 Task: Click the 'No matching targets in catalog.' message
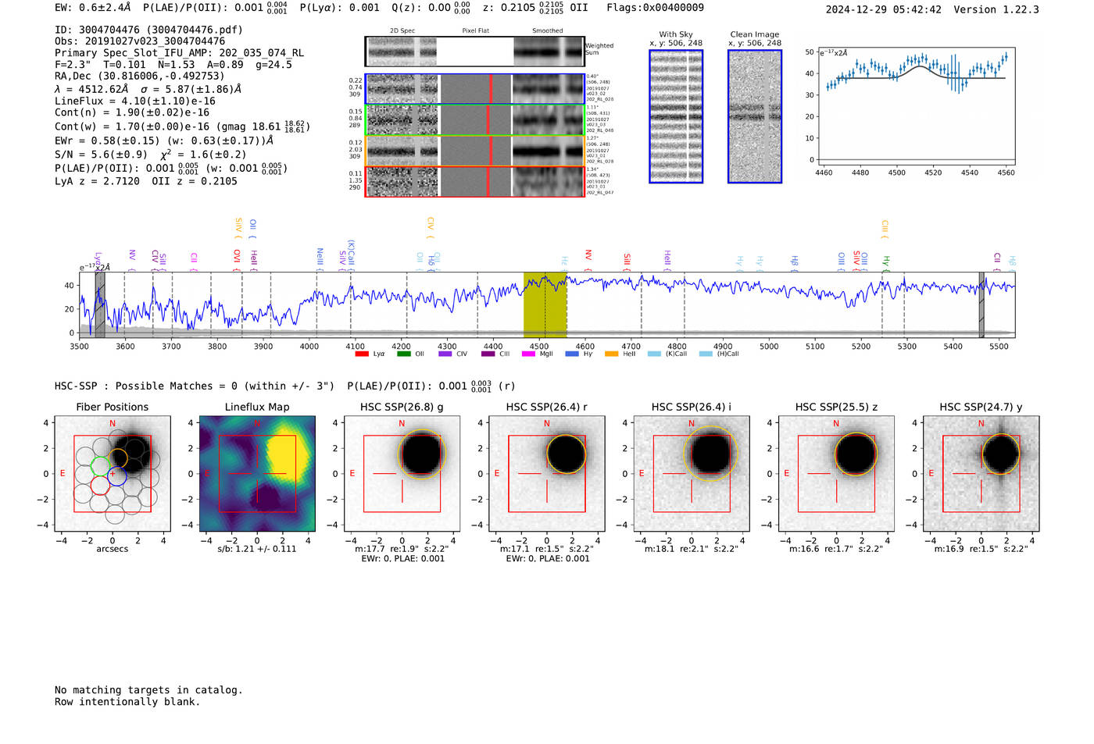tap(148, 690)
